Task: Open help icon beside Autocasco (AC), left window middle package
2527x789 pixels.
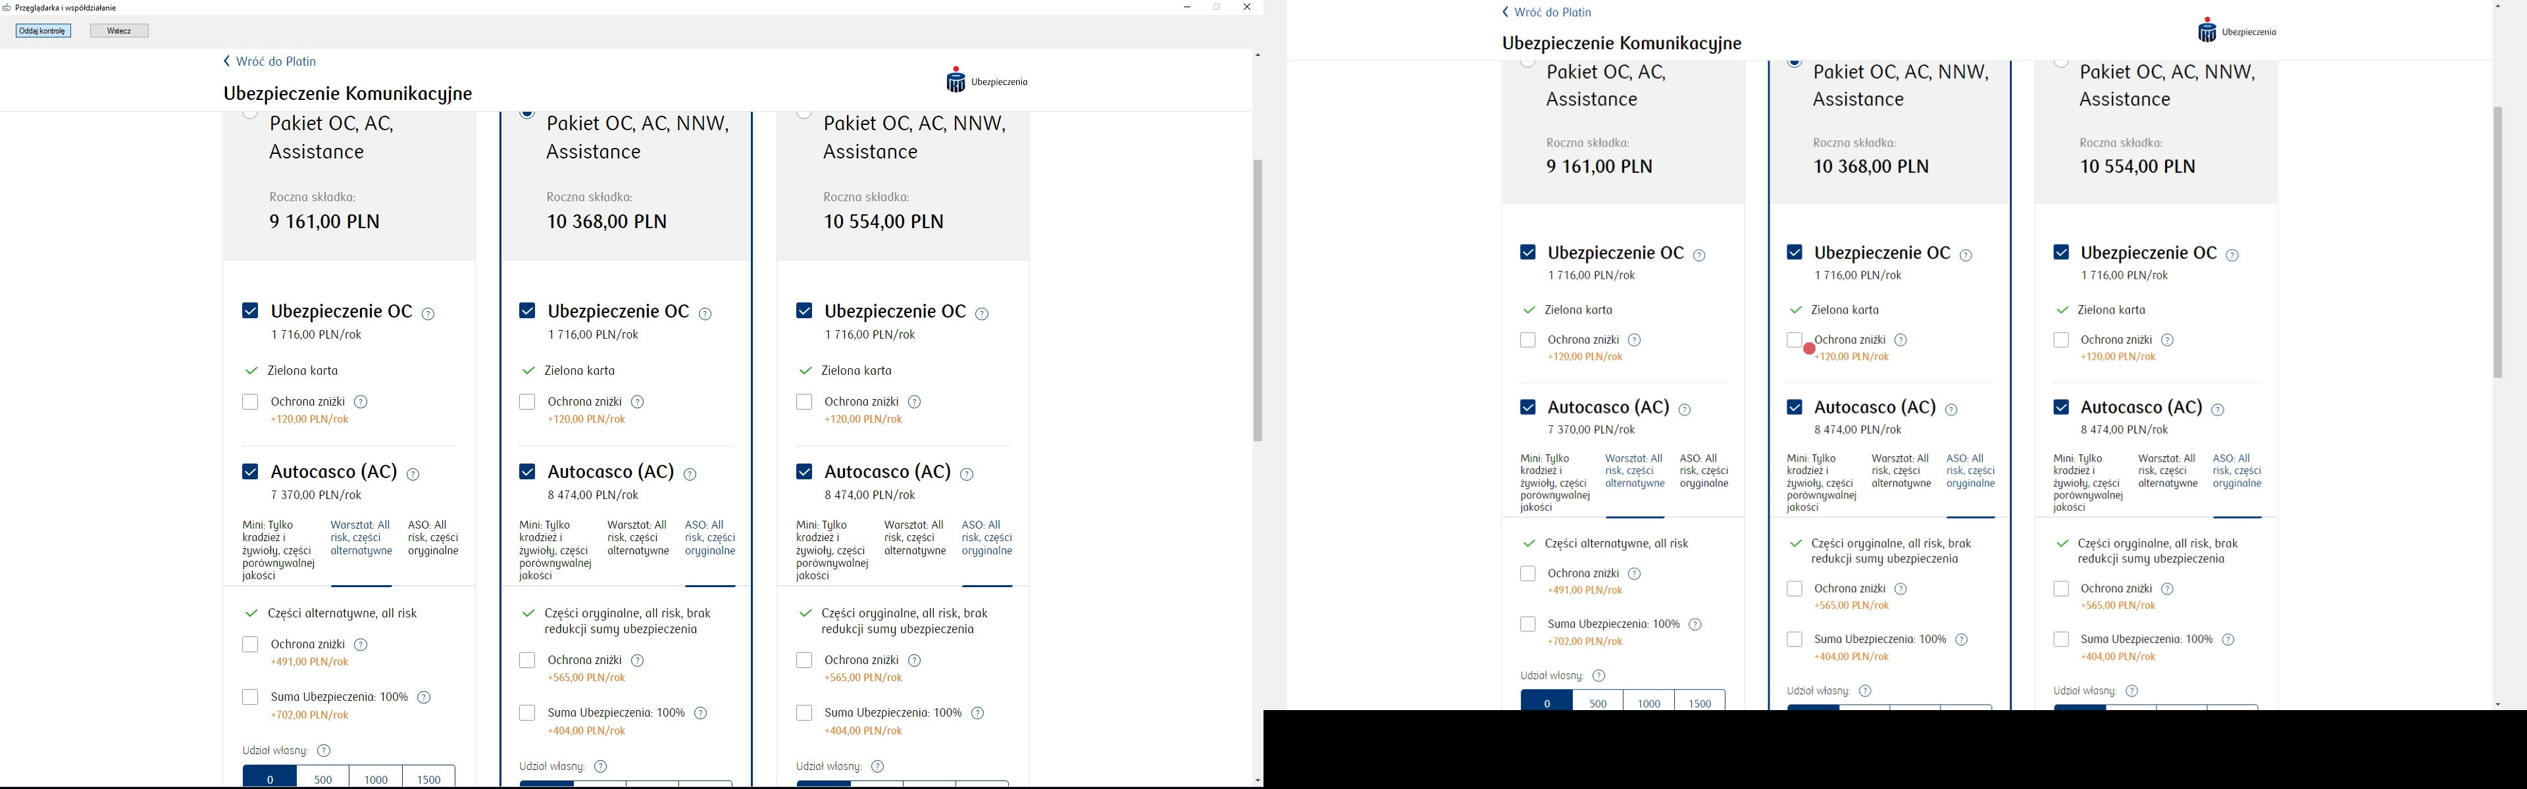Action: pos(690,474)
